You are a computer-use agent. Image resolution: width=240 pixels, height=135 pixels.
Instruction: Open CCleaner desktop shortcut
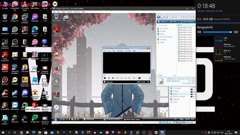coord(5,93)
